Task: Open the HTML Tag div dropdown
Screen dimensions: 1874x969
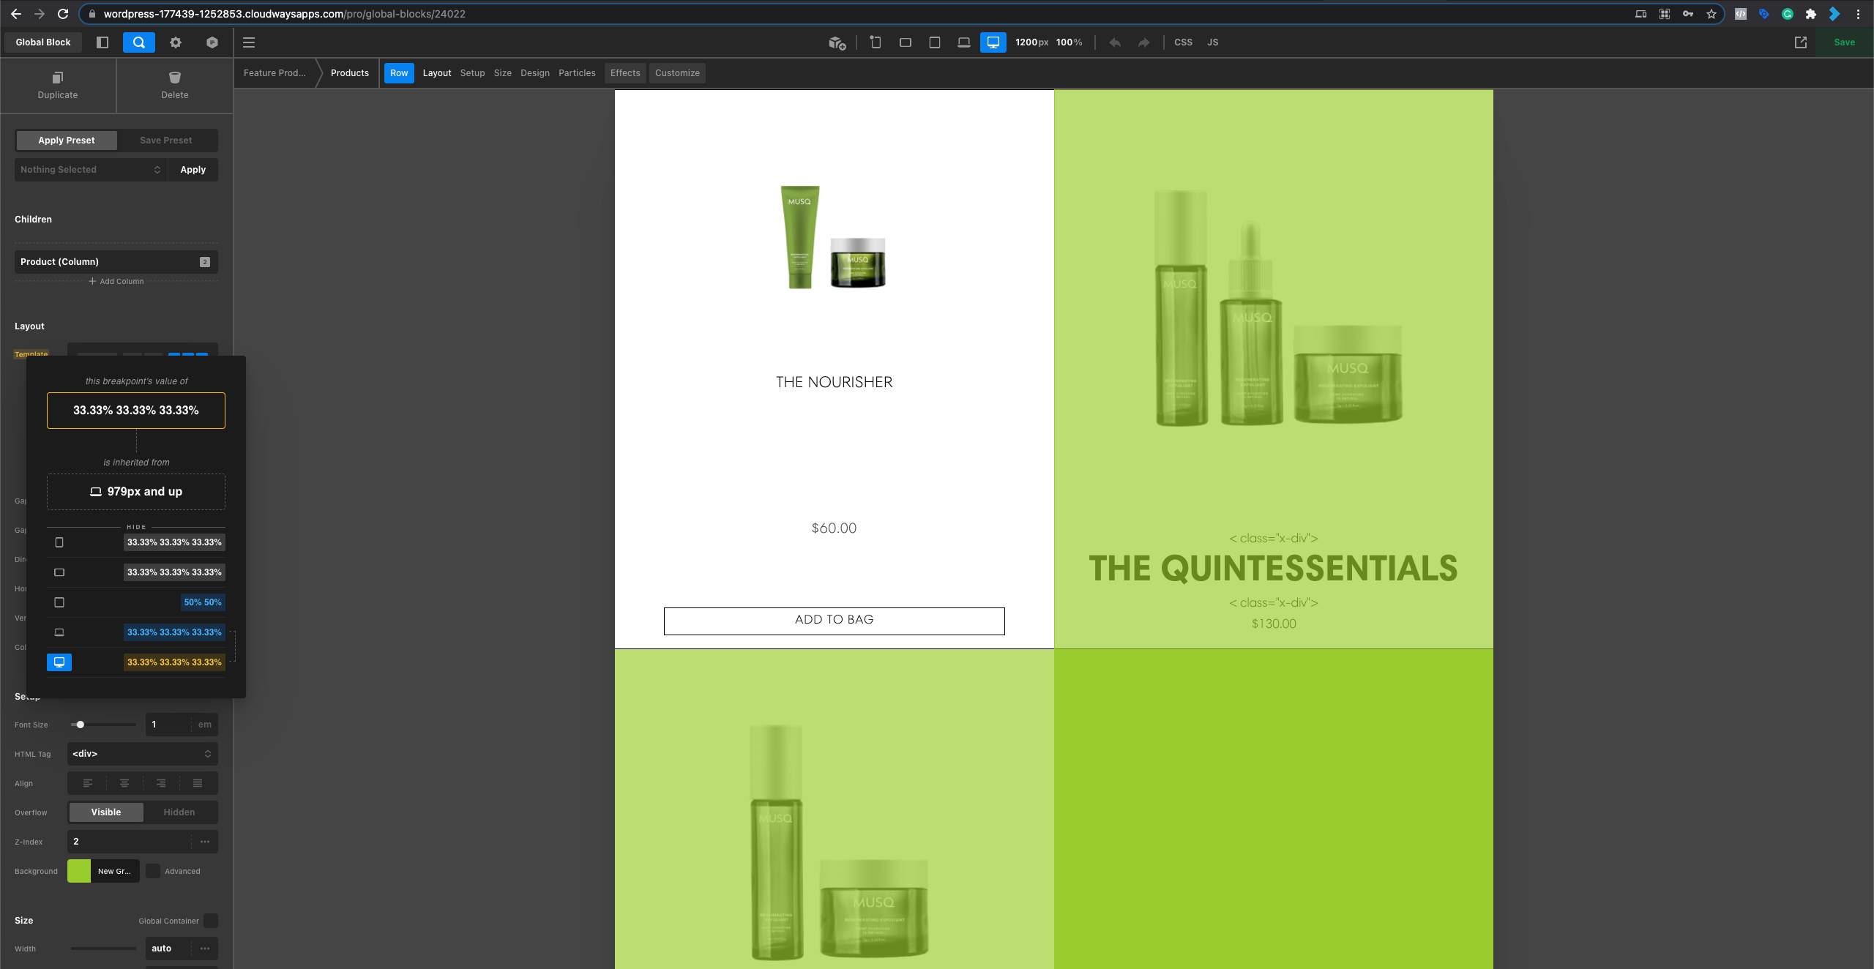Action: [142, 754]
